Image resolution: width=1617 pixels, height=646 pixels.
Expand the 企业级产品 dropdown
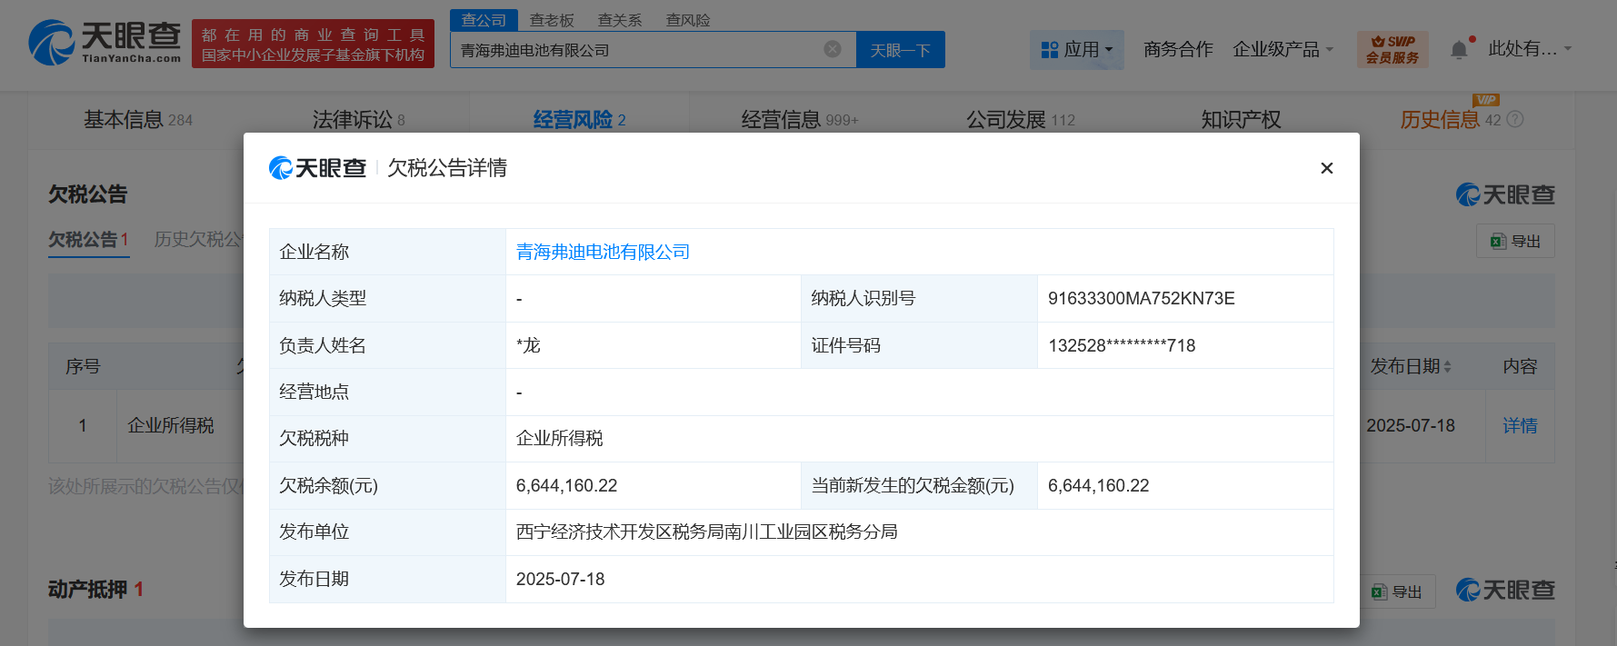1283,49
